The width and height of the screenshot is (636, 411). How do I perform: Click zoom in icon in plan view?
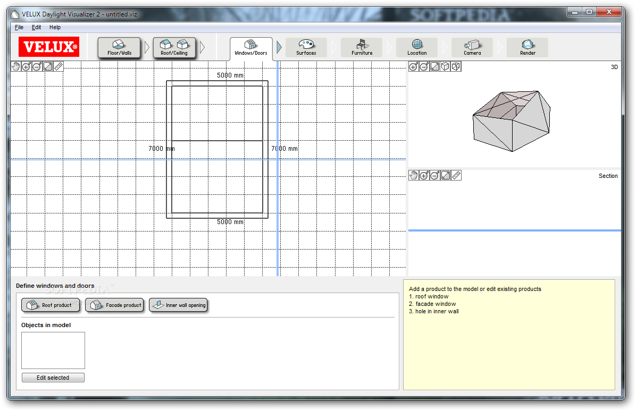click(x=27, y=66)
